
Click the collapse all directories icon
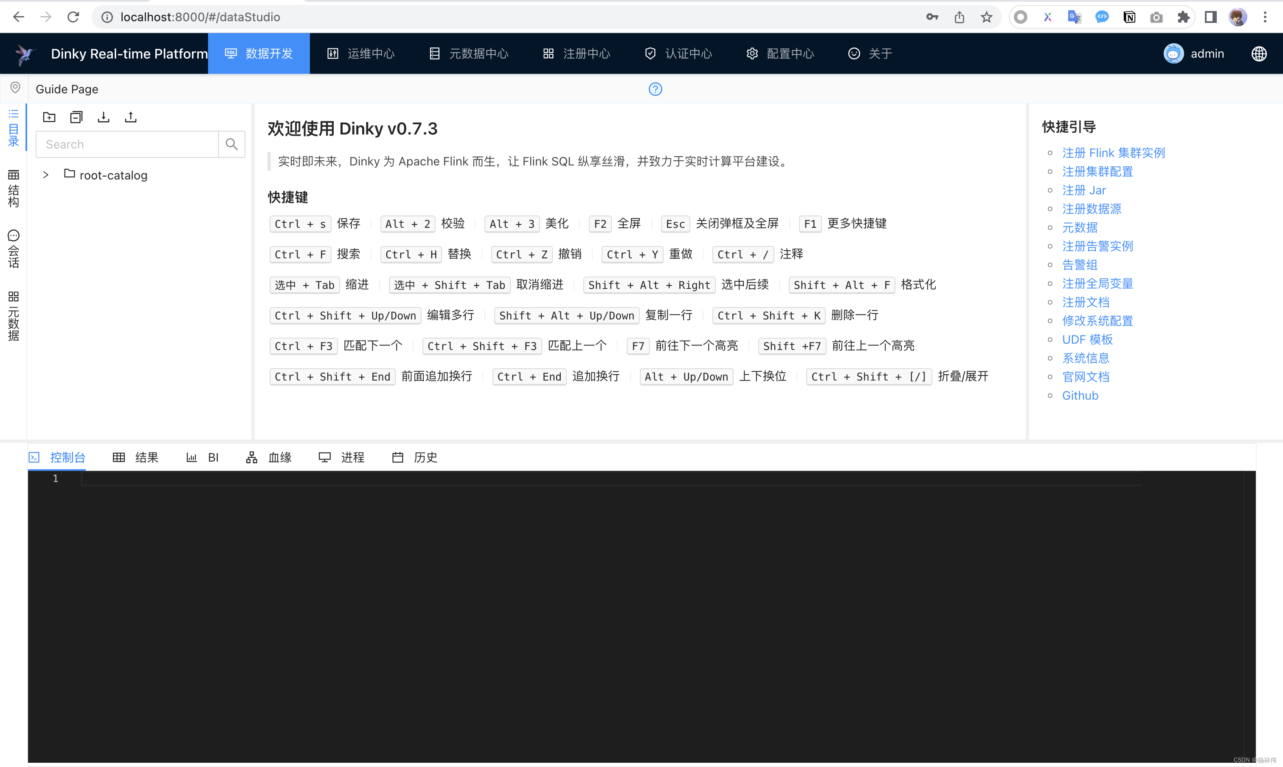coord(76,118)
